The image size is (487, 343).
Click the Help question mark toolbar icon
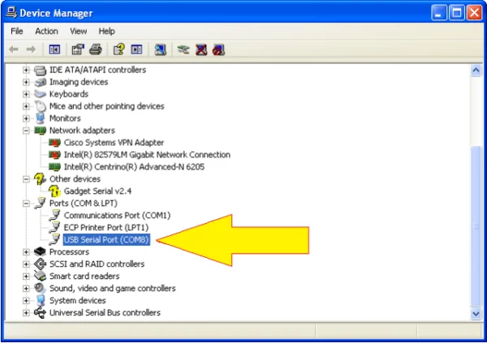[119, 49]
